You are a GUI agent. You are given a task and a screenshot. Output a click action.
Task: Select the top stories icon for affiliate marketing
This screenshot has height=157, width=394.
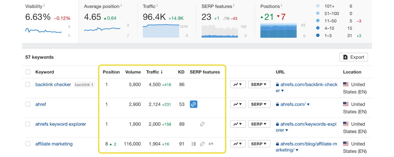193,144
